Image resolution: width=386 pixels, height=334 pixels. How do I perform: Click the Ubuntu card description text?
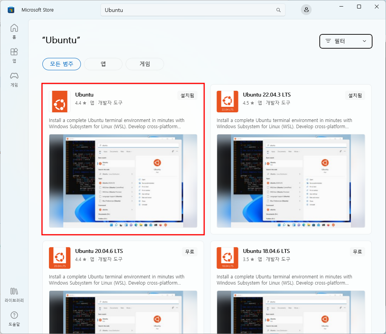pos(117,123)
